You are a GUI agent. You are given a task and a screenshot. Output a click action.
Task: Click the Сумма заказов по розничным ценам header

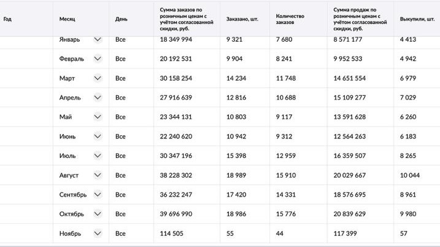(187, 19)
